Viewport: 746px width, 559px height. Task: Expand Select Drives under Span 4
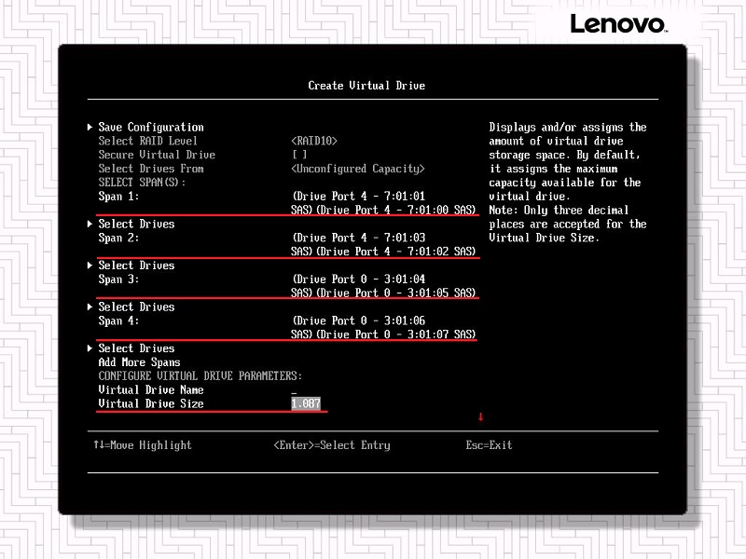[136, 348]
